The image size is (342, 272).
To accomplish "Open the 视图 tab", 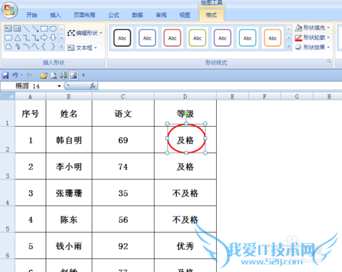I will click(x=185, y=15).
